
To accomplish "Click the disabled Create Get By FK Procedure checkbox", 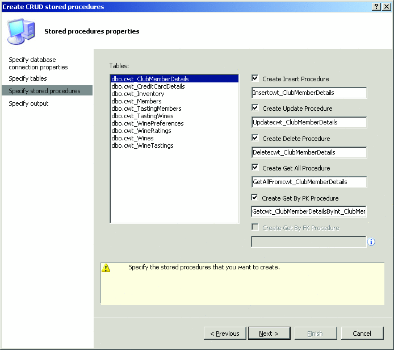I will tap(255, 227).
